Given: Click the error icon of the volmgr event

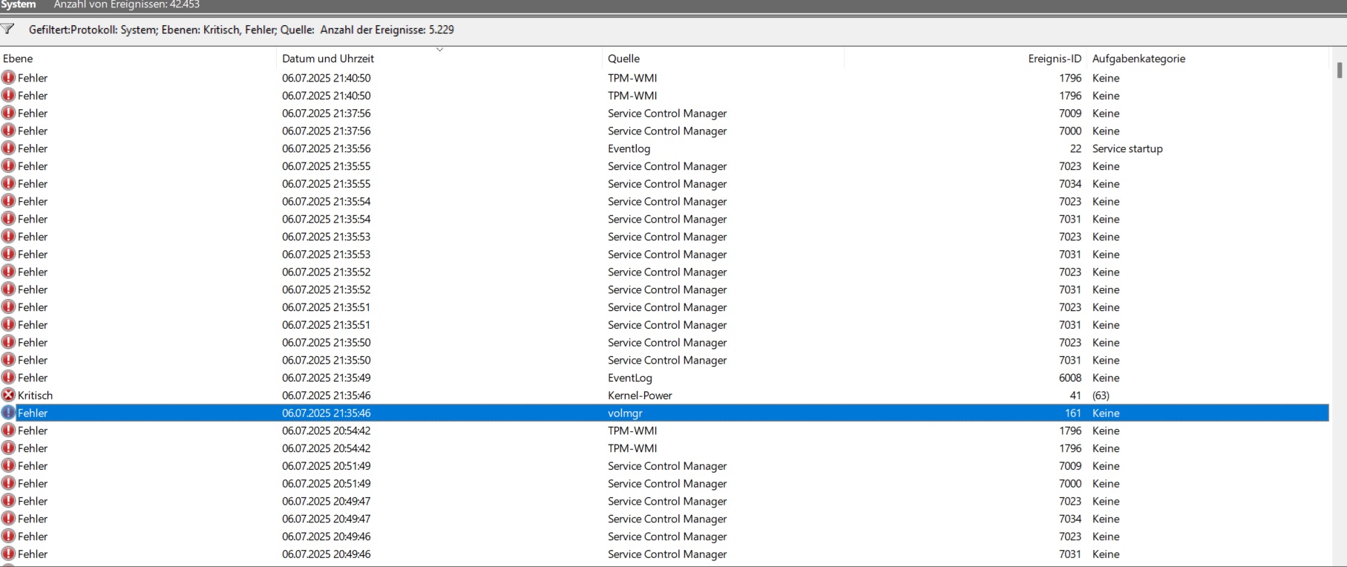Looking at the screenshot, I should click(x=8, y=413).
